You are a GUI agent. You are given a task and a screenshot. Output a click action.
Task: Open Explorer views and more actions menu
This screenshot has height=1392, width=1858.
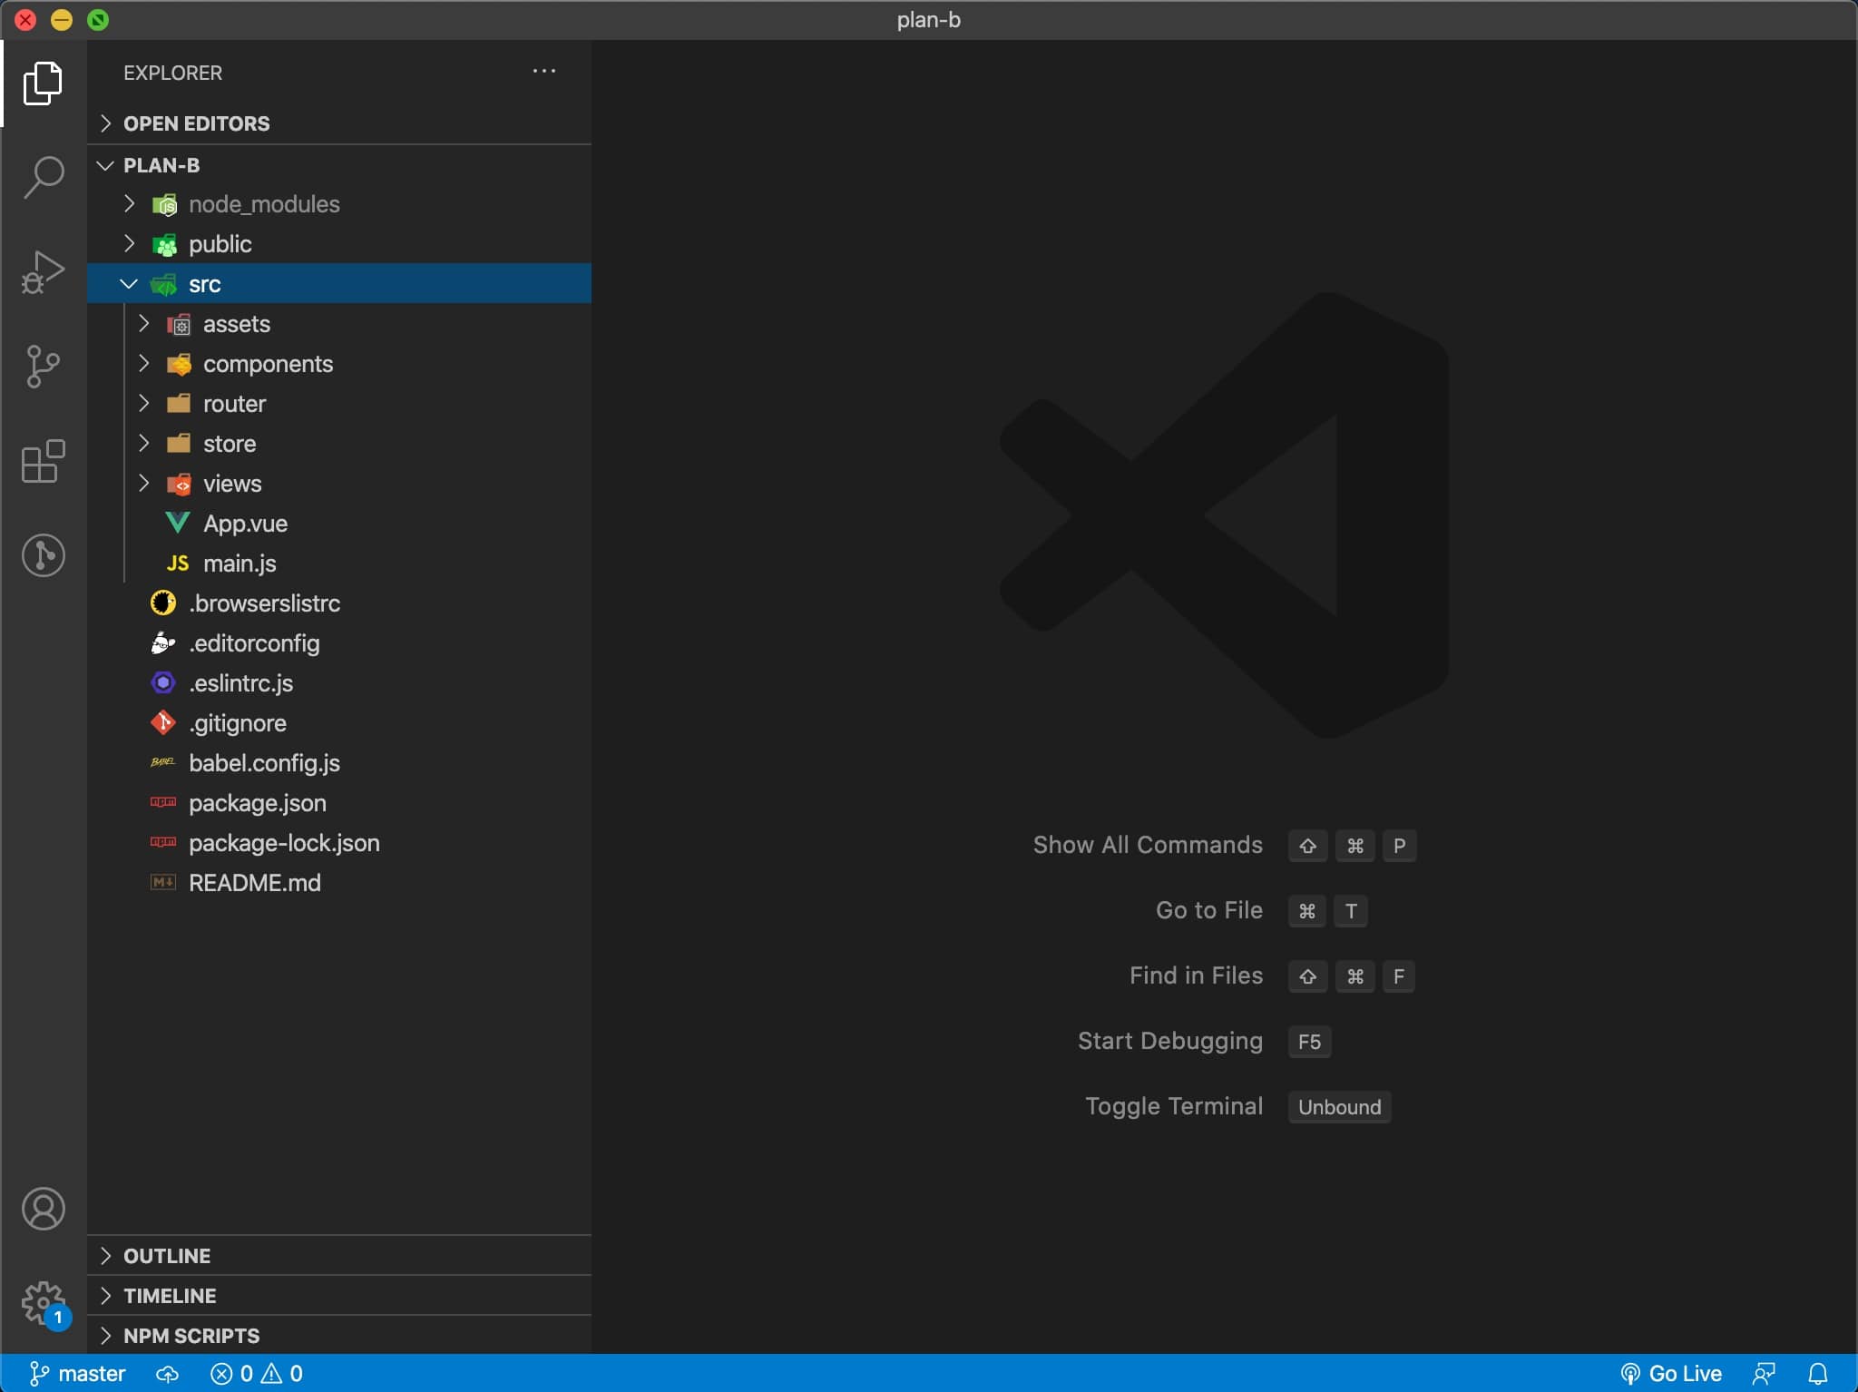point(543,72)
